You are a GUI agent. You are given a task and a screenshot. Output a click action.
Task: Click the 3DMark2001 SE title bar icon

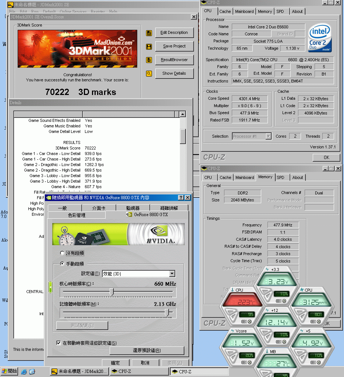click(11, 4)
